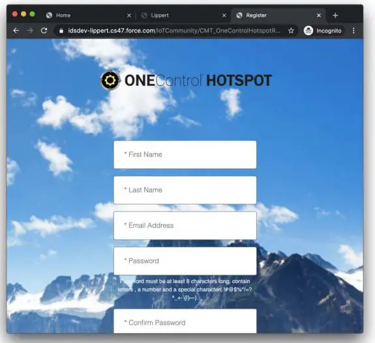Click the yellow minimize window button
The width and height of the screenshot is (375, 343).
coord(23,14)
